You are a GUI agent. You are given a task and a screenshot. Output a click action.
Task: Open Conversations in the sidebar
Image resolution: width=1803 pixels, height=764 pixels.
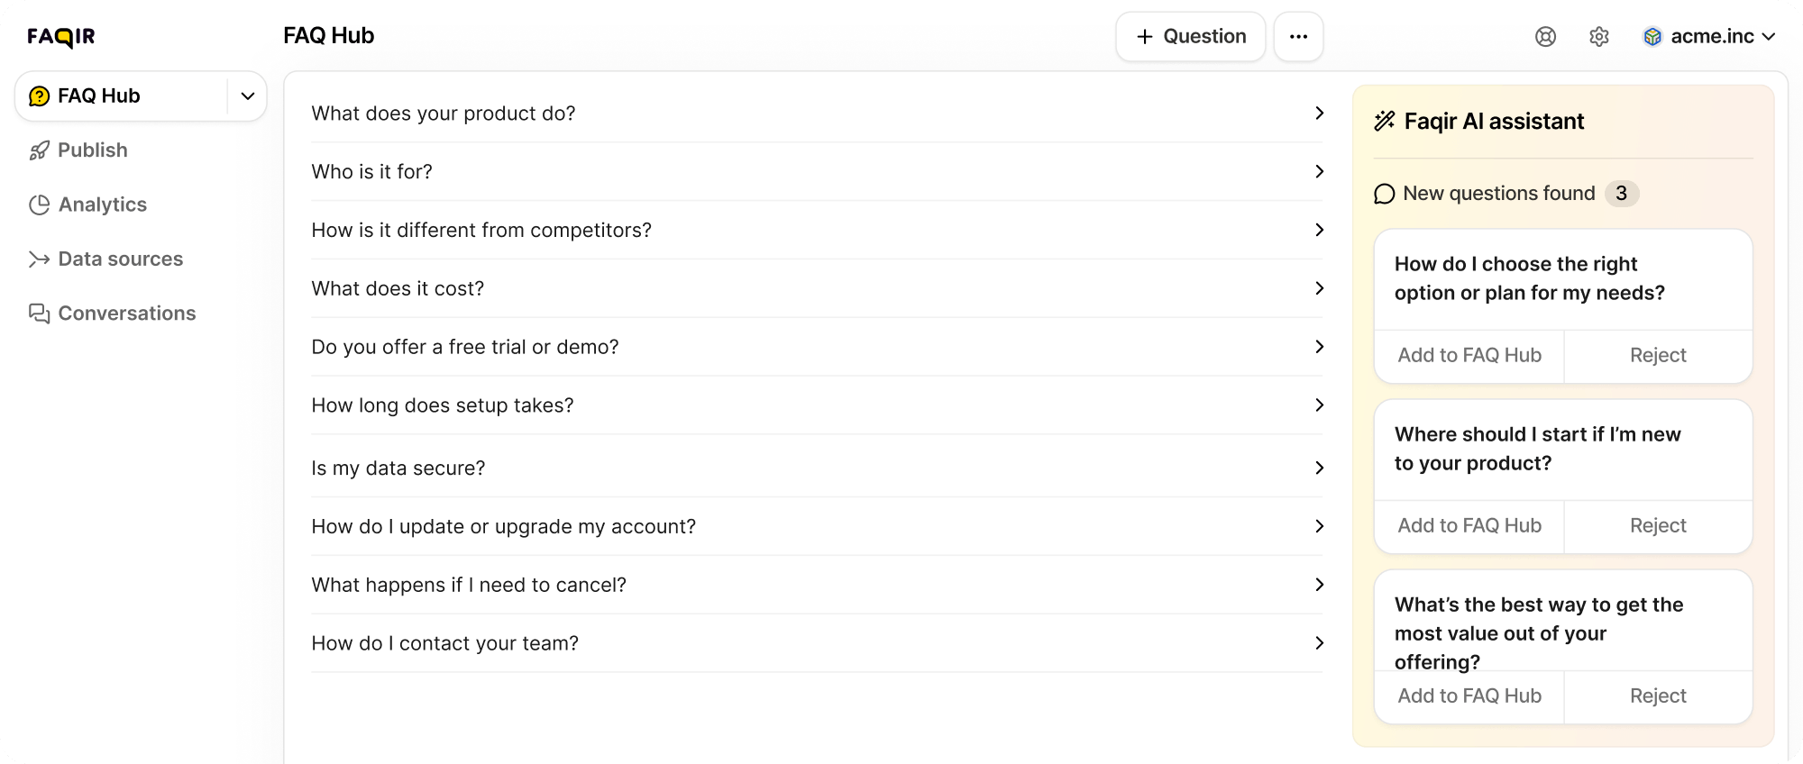tap(126, 314)
